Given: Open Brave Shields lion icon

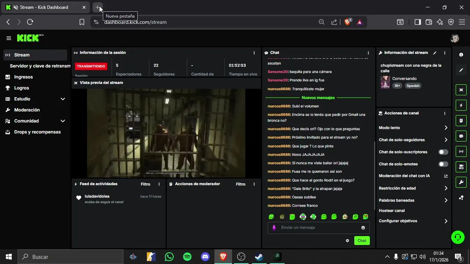Looking at the screenshot, I should click(x=347, y=22).
